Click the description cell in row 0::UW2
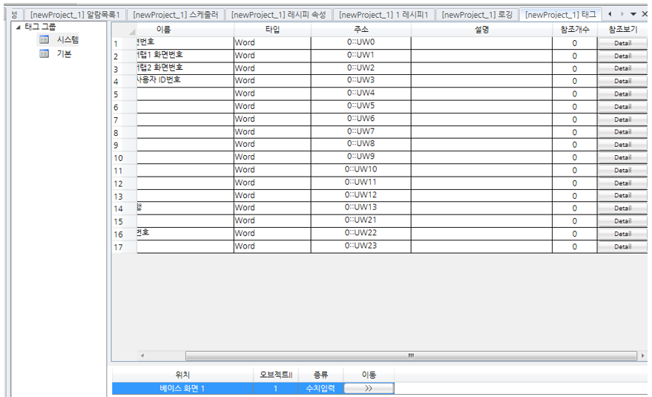 pyautogui.click(x=481, y=68)
